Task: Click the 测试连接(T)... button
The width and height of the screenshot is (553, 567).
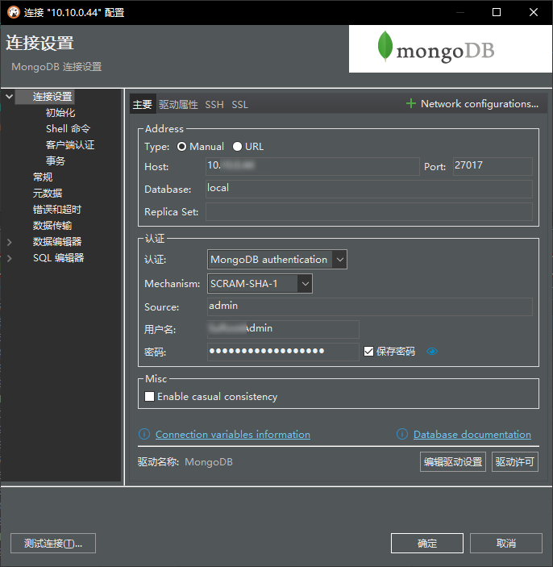Action: tap(53, 543)
